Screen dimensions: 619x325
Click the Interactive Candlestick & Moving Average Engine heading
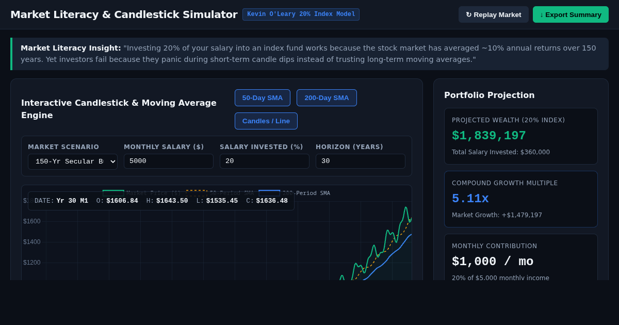tap(119, 109)
